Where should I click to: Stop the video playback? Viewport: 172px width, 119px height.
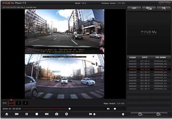click(x=37, y=114)
